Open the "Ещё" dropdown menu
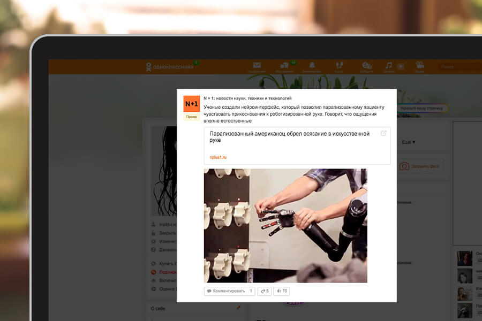Screen dimensions: 482x321 pyautogui.click(x=409, y=141)
